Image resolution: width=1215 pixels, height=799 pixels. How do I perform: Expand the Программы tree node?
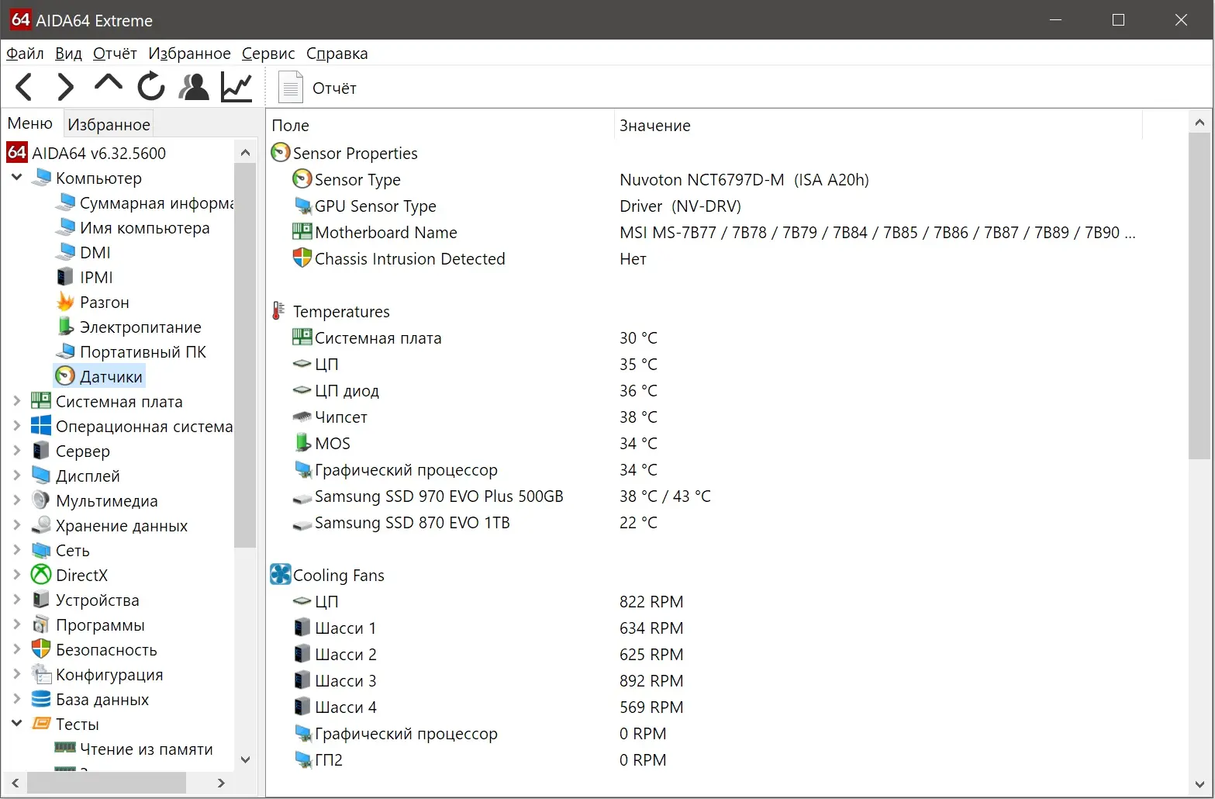(16, 624)
